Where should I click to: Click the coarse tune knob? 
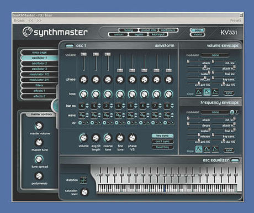tap(108, 138)
